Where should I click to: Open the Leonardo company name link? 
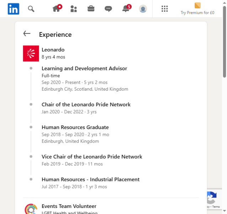click(x=53, y=50)
